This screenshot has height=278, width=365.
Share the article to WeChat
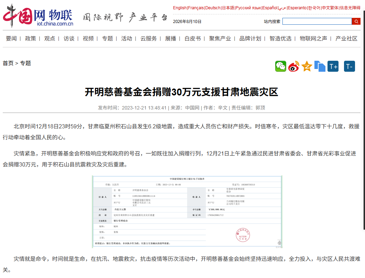coord(280,67)
